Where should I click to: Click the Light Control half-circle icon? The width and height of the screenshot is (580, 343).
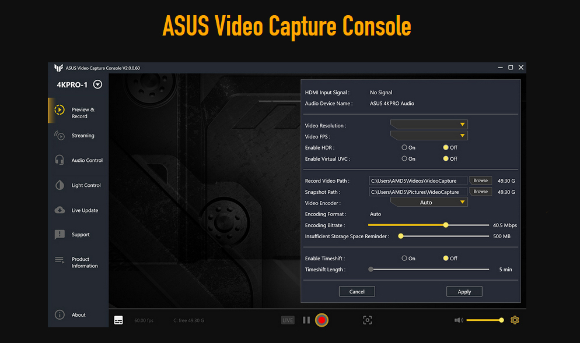click(x=60, y=185)
